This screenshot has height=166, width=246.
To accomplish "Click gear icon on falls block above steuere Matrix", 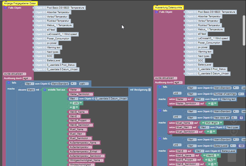I will pos(9,82).
